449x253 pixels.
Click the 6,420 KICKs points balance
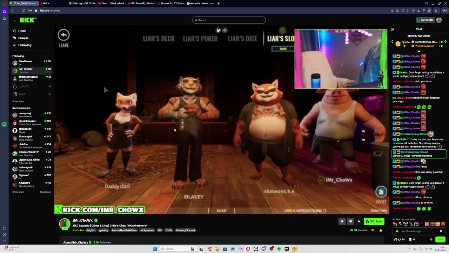(399, 239)
